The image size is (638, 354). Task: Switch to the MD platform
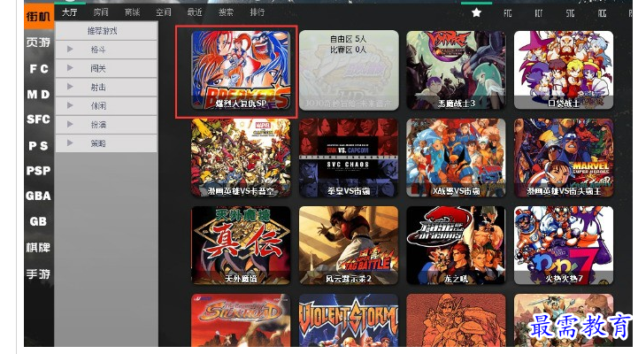pos(39,95)
